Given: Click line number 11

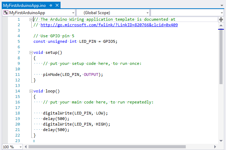Looking at the screenshot, I should (x=18, y=74).
